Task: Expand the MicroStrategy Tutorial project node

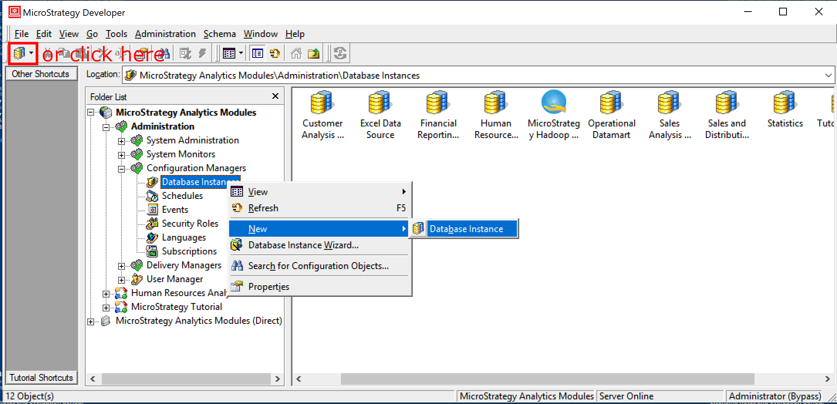Action: point(106,308)
